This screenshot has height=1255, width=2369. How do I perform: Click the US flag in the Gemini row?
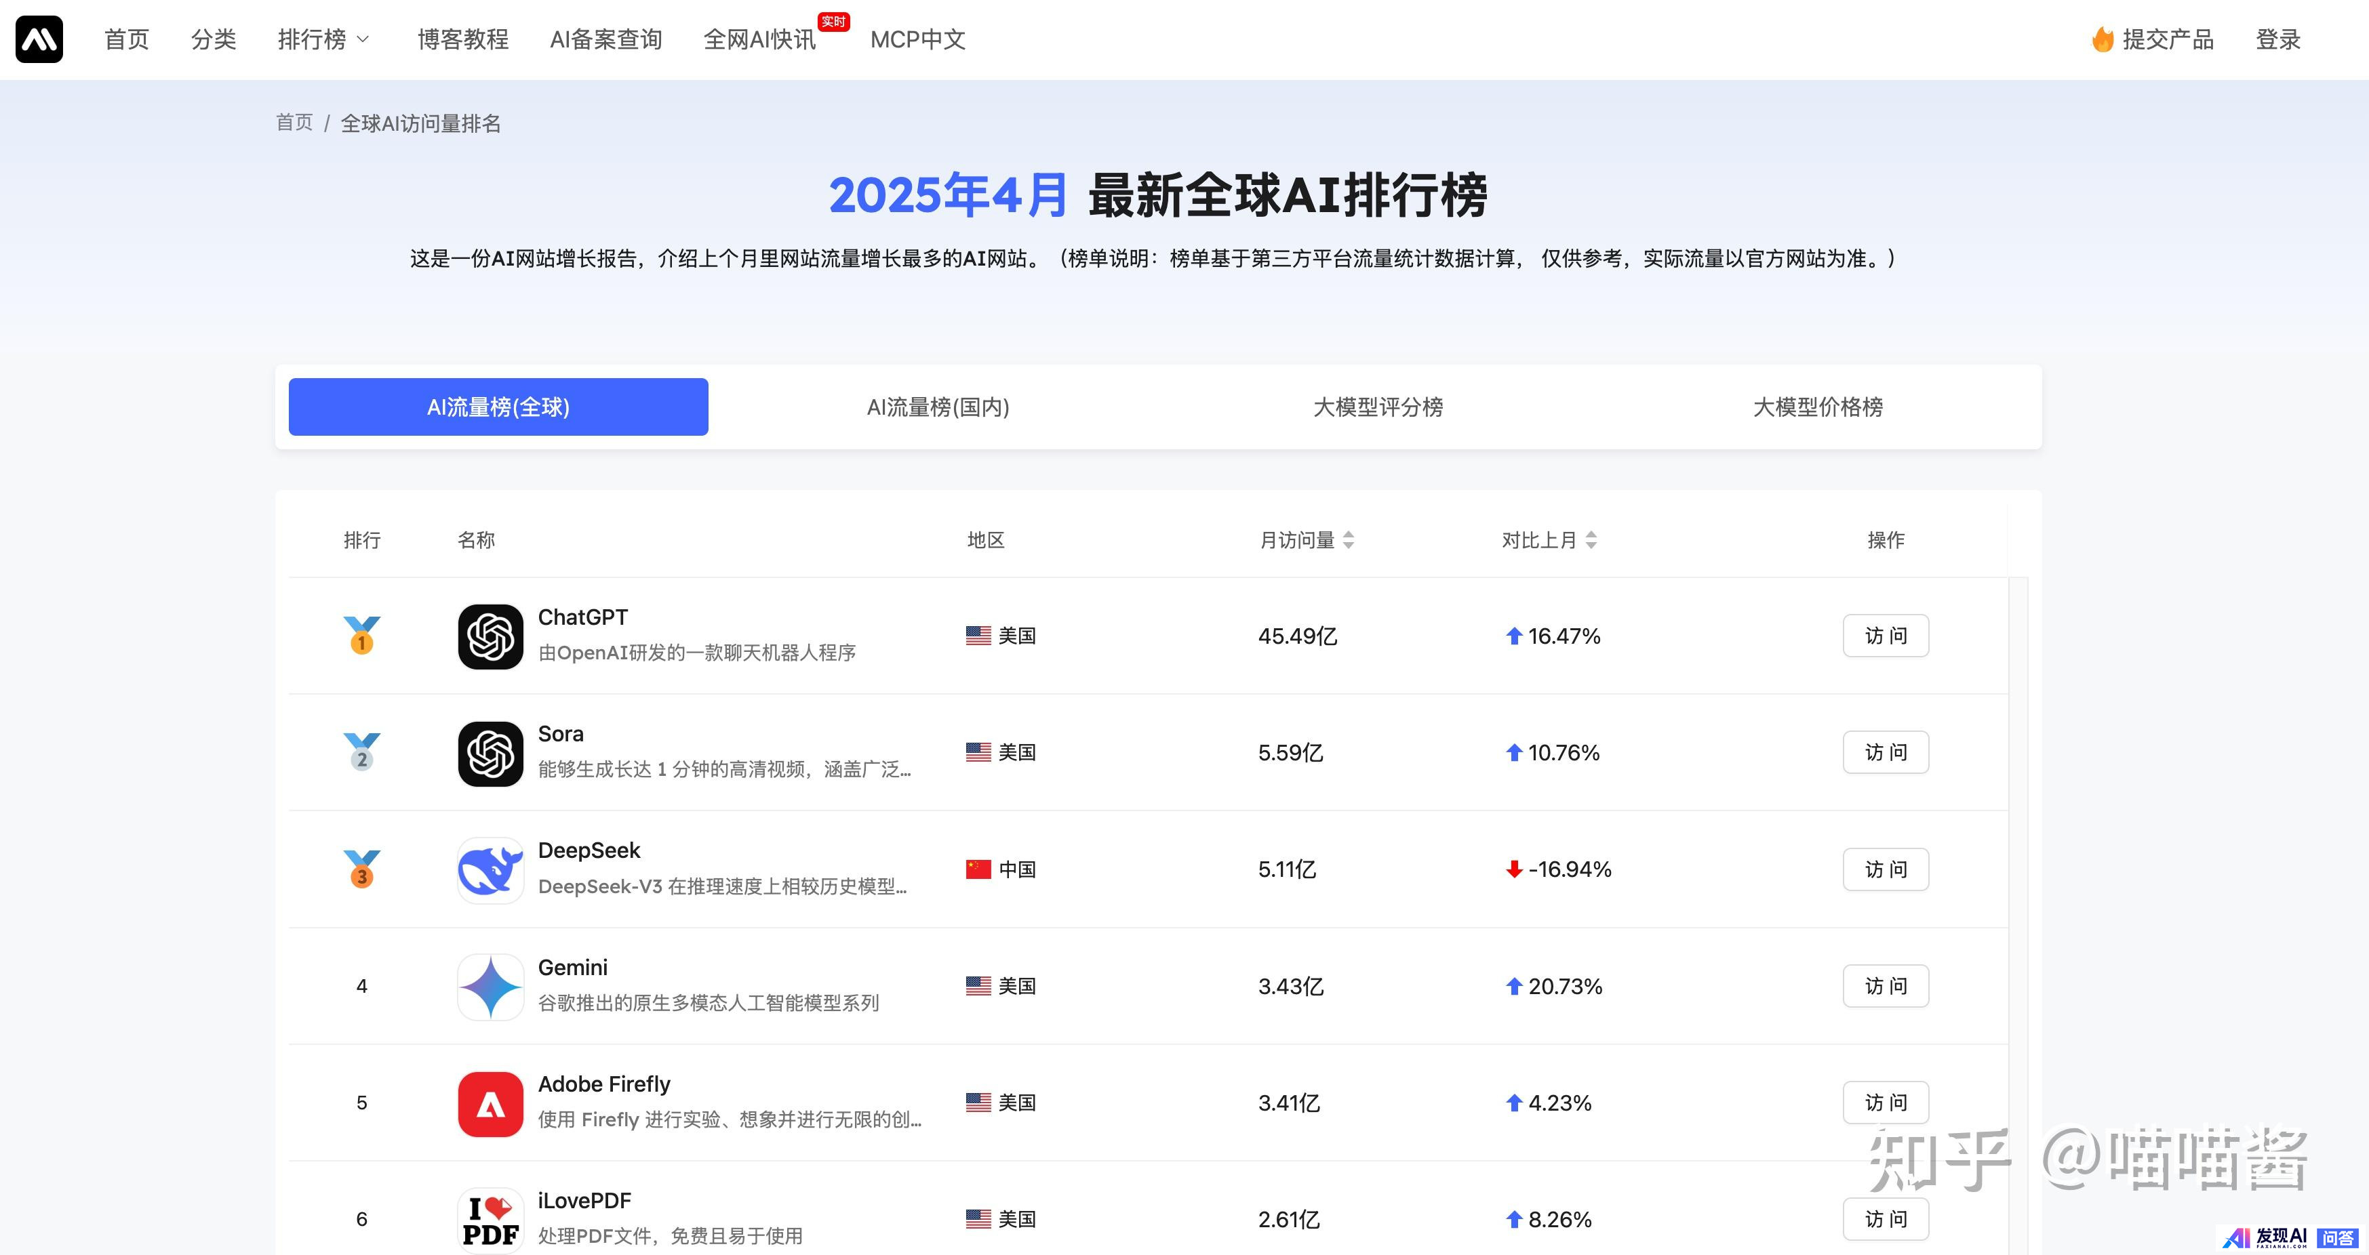978,985
